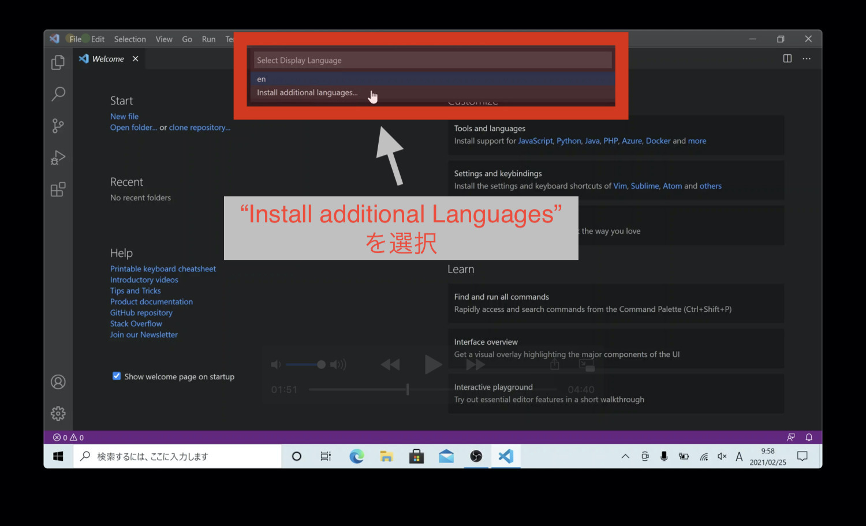Show hidden system tray icons
The height and width of the screenshot is (526, 866).
click(625, 456)
